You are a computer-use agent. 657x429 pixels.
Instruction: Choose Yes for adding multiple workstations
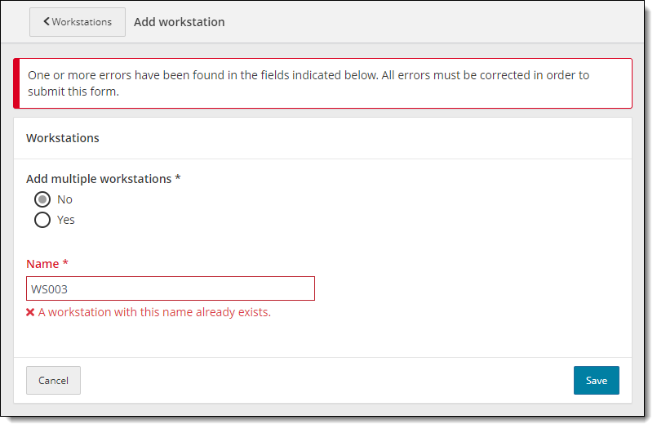pos(42,220)
